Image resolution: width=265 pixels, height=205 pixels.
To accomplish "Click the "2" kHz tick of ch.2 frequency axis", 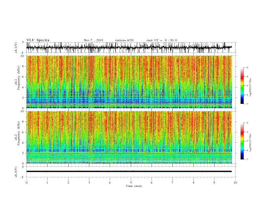I will coord(23,153).
